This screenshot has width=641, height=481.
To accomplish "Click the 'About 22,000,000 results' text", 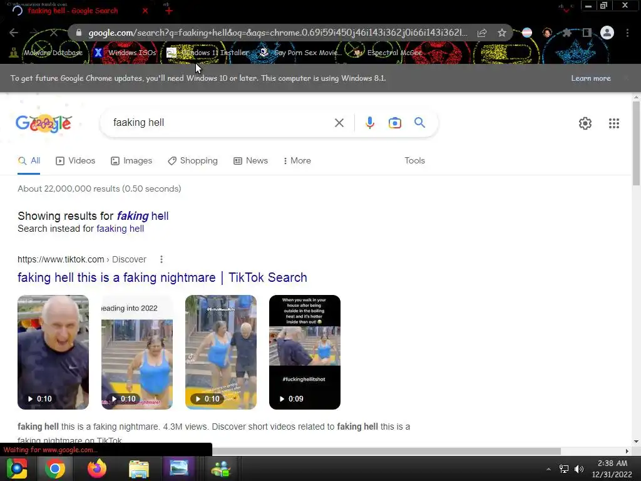I will point(100,189).
